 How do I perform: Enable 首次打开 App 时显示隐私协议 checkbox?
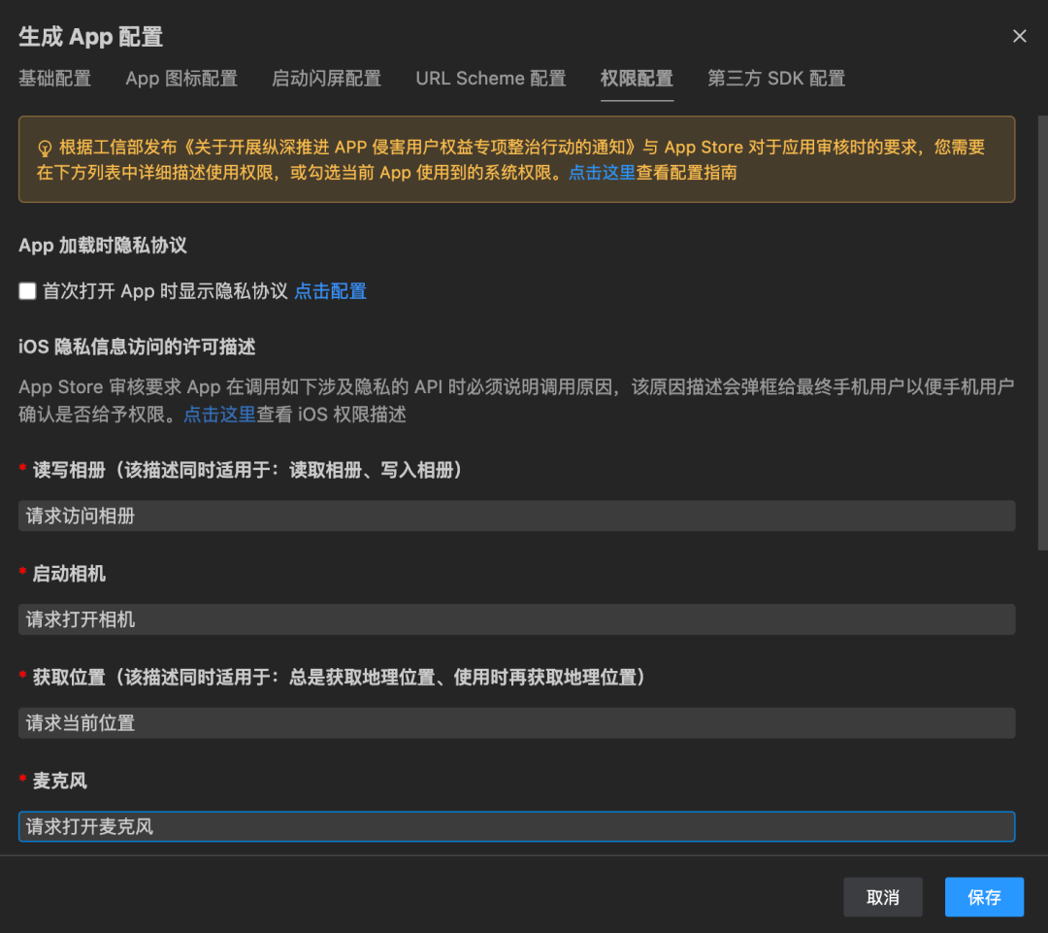[x=26, y=290]
